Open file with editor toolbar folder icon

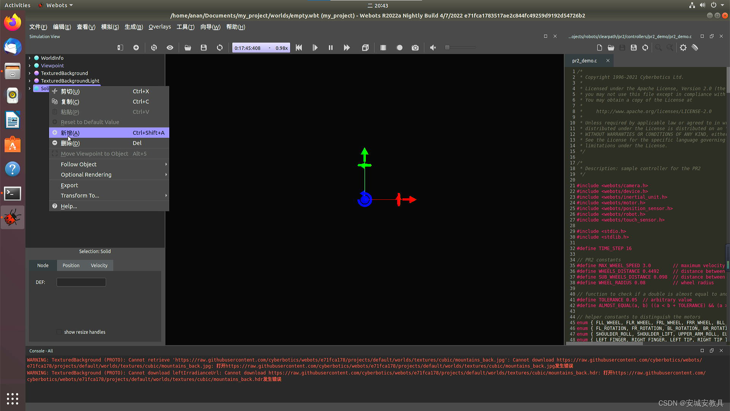[611, 48]
